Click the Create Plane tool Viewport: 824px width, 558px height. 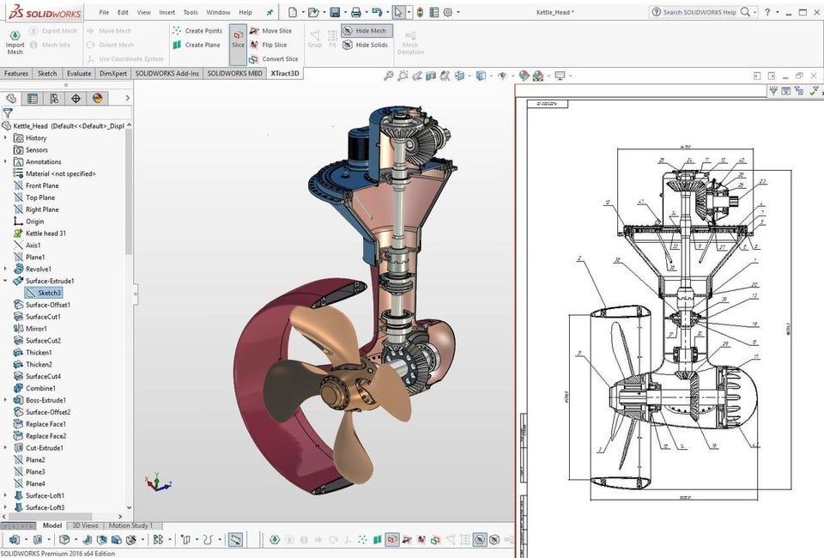tap(197, 45)
